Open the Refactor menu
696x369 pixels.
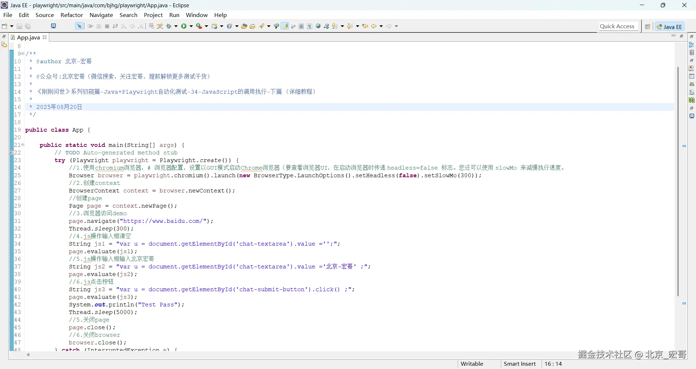pyautogui.click(x=72, y=15)
